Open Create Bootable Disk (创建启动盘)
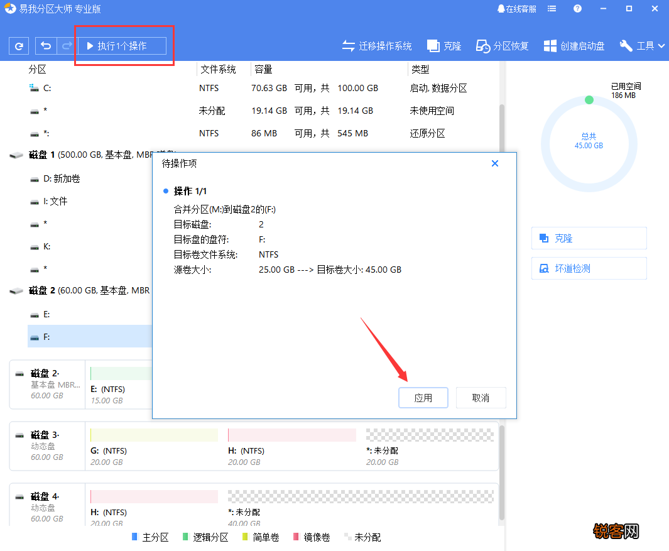This screenshot has width=669, height=551. [x=574, y=46]
